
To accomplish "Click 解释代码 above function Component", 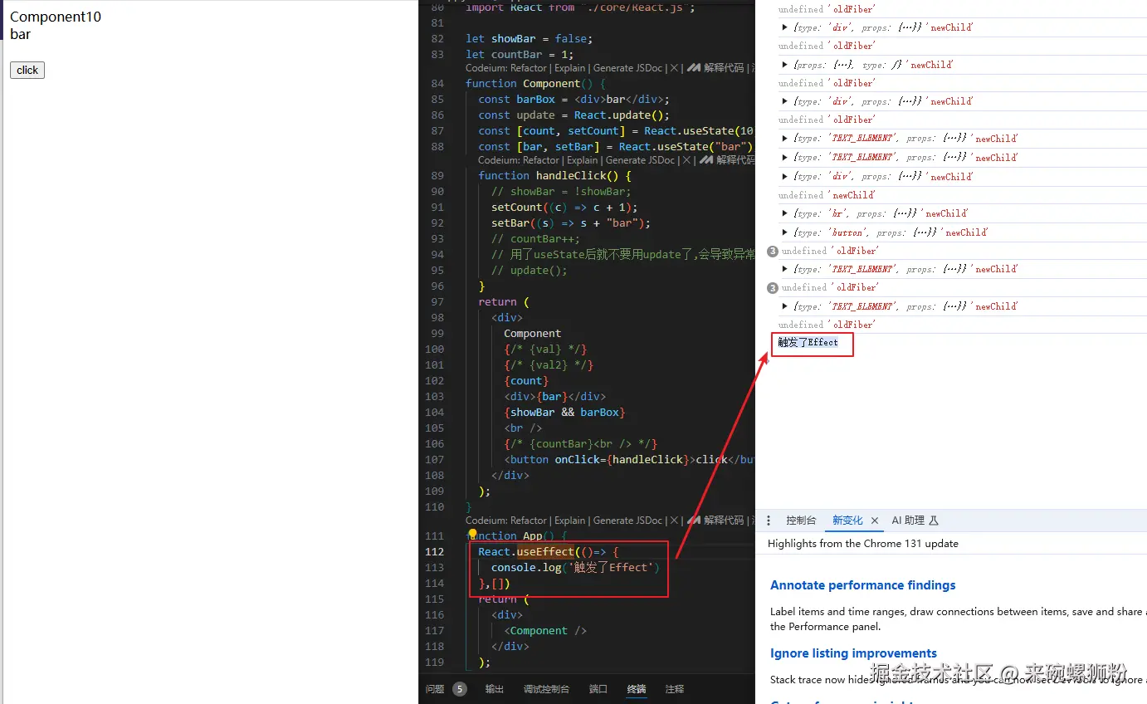I will click(x=715, y=68).
